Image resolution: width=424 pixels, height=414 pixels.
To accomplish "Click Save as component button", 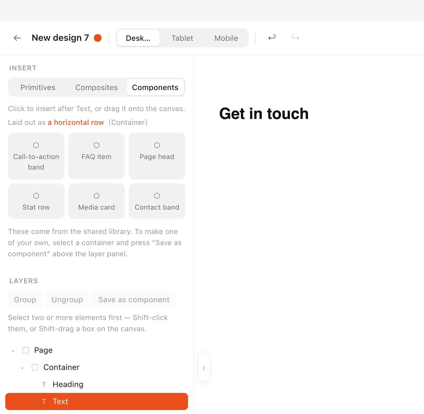I will coord(134,300).
